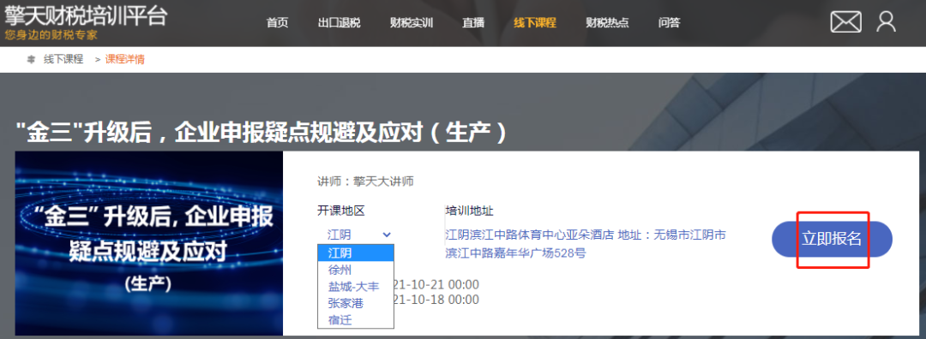Click the breadcrumb home icon
Viewport: 926px width, 339px height.
[x=31, y=60]
